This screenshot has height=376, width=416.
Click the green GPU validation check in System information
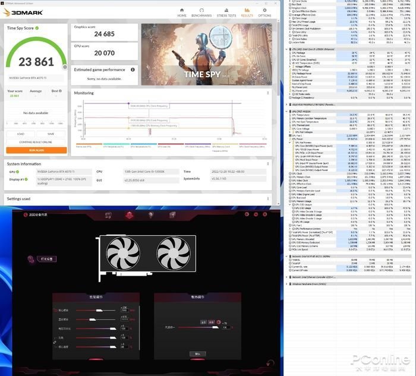[x=17, y=172]
